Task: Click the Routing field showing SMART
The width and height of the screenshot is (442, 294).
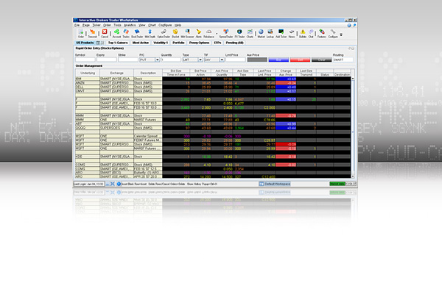Action: 343,60
